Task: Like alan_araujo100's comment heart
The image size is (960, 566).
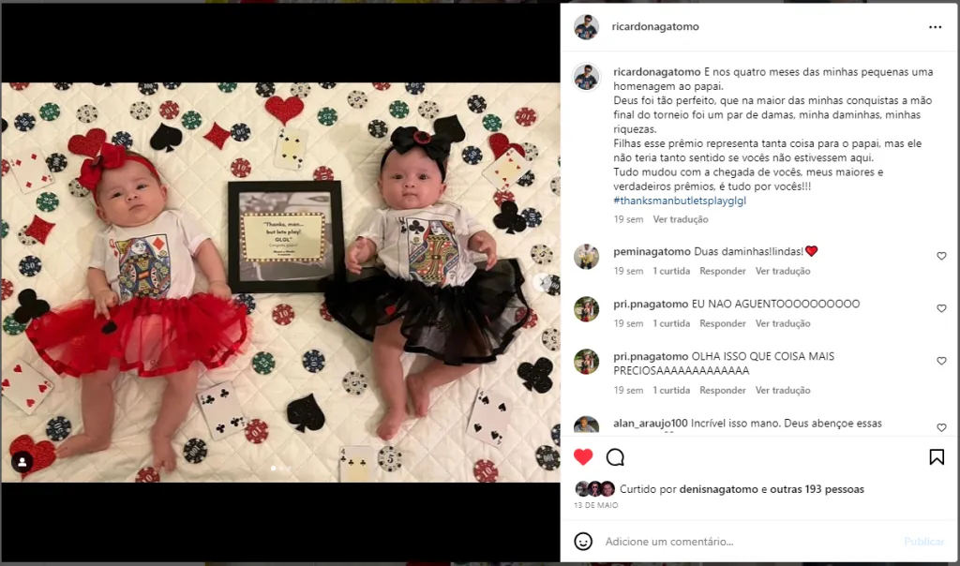Action: pos(941,427)
